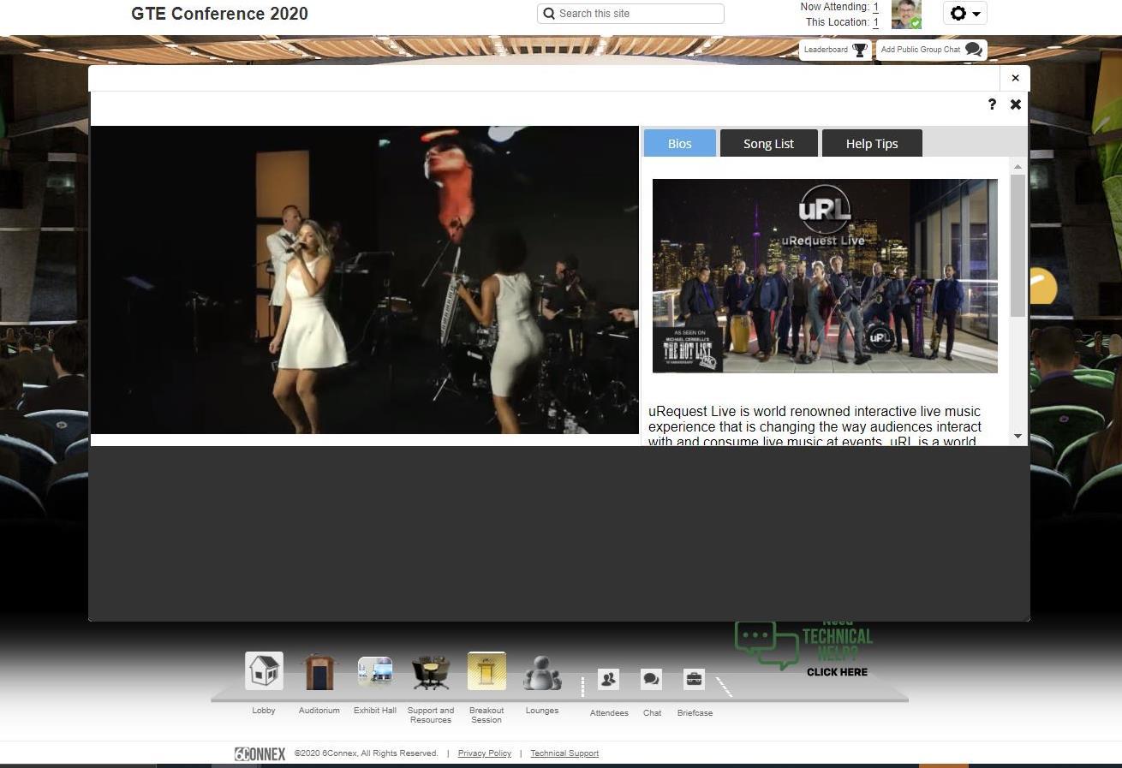Click the search magnifier icon
The height and width of the screenshot is (768, 1122).
tap(549, 14)
